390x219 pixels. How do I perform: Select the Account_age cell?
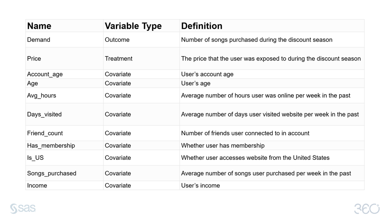coord(45,74)
